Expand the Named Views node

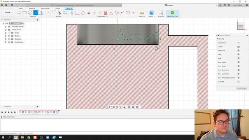point(6,30)
